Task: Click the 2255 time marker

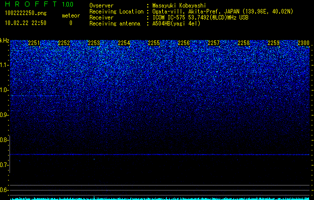Action: (154, 43)
